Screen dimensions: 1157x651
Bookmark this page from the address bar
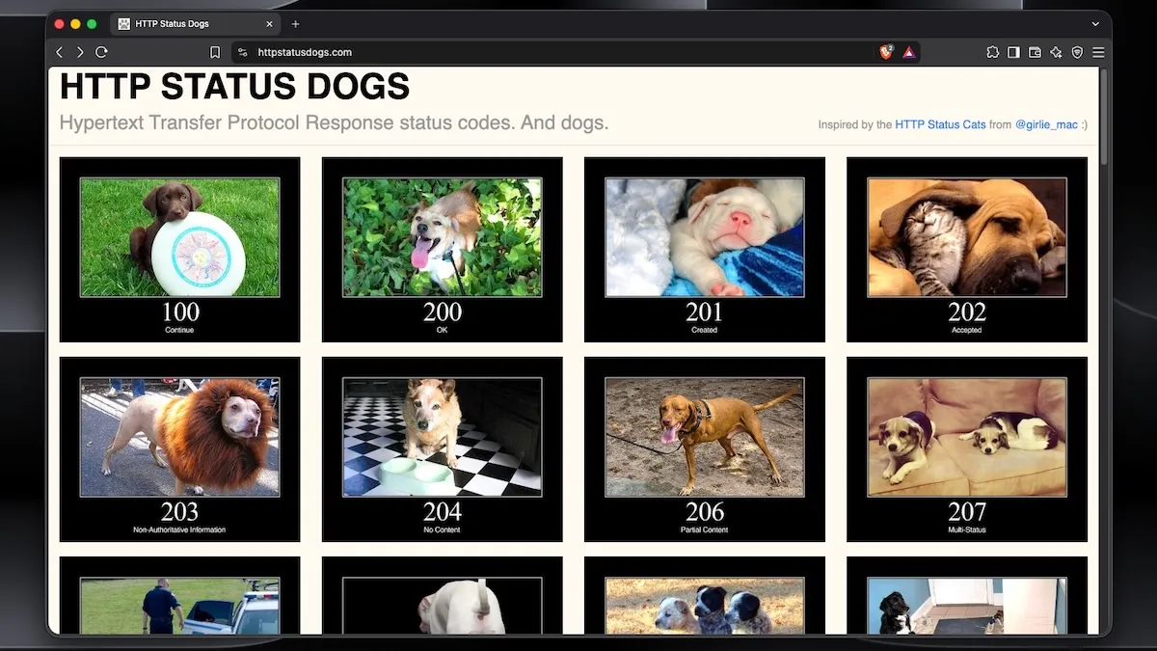tap(215, 52)
